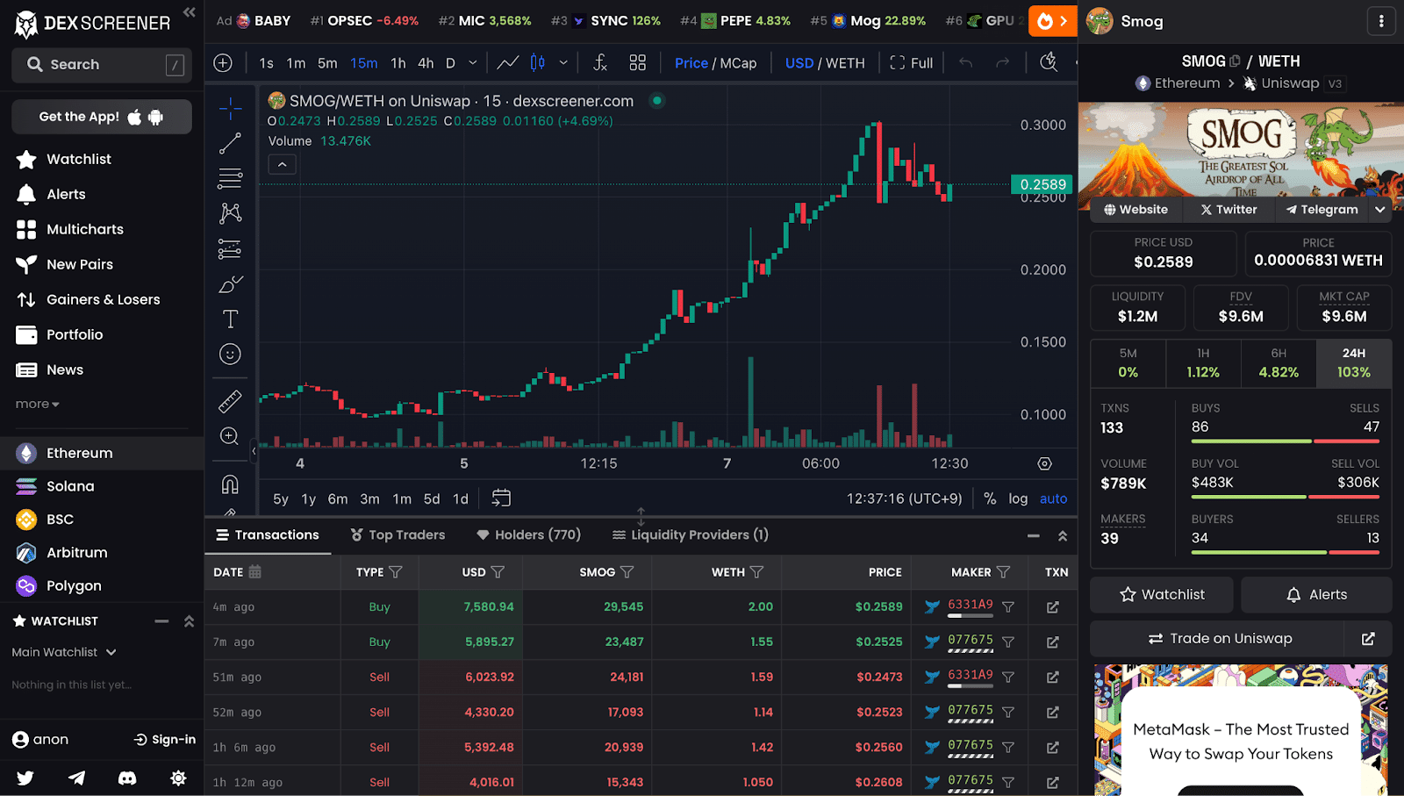Screen dimensions: 1404x796
Task: Click the Trade on Uniswap button
Action: point(1217,639)
